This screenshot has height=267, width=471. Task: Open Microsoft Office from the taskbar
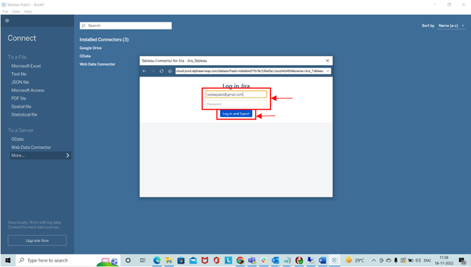(216, 260)
